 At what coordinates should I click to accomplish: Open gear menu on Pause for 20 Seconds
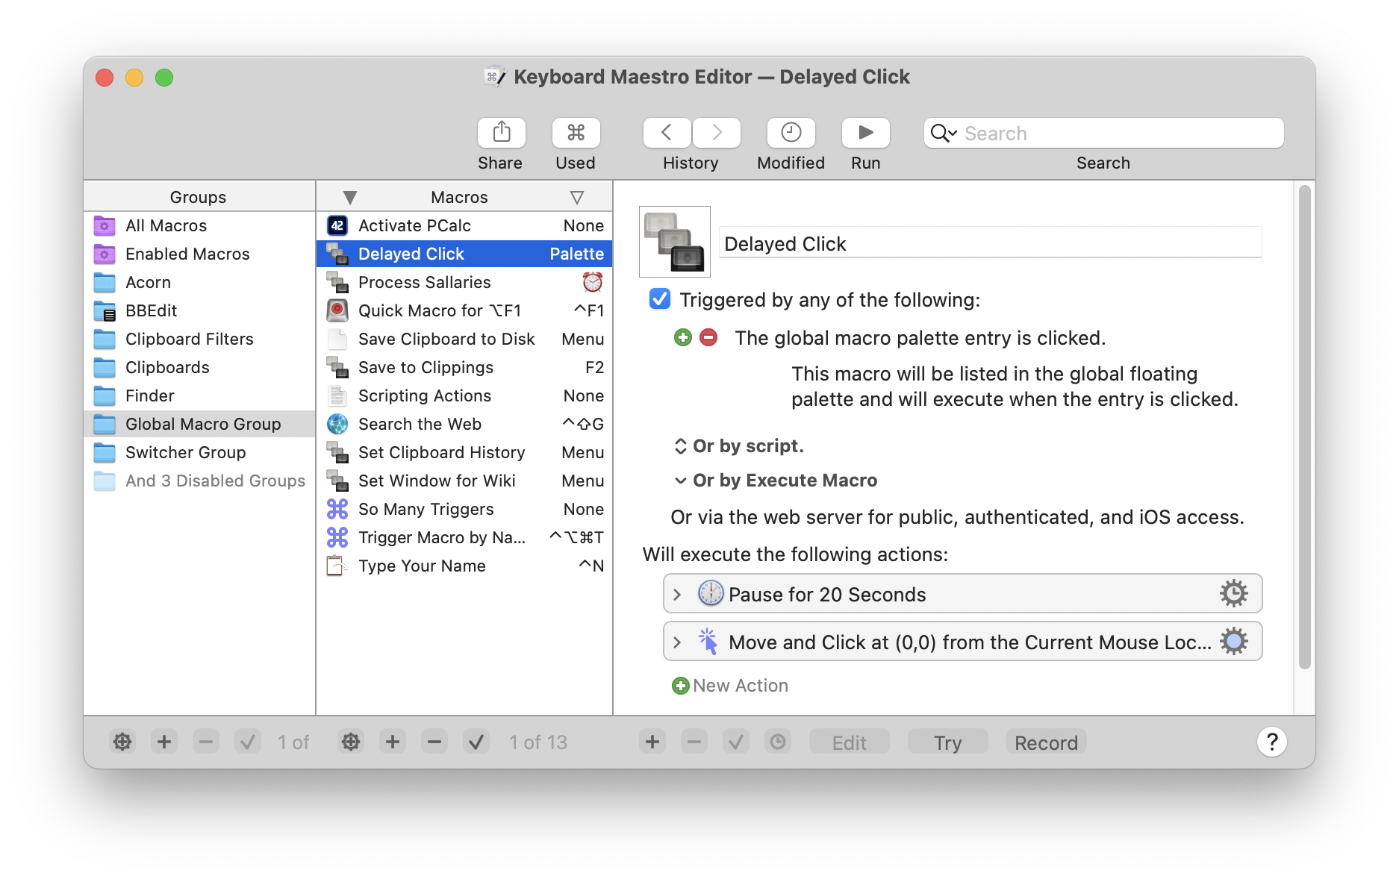pyautogui.click(x=1234, y=593)
